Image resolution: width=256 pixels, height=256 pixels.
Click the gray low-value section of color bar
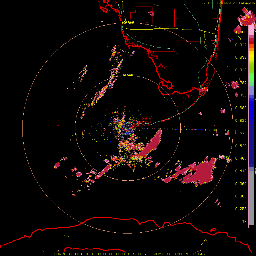pyautogui.click(x=251, y=198)
